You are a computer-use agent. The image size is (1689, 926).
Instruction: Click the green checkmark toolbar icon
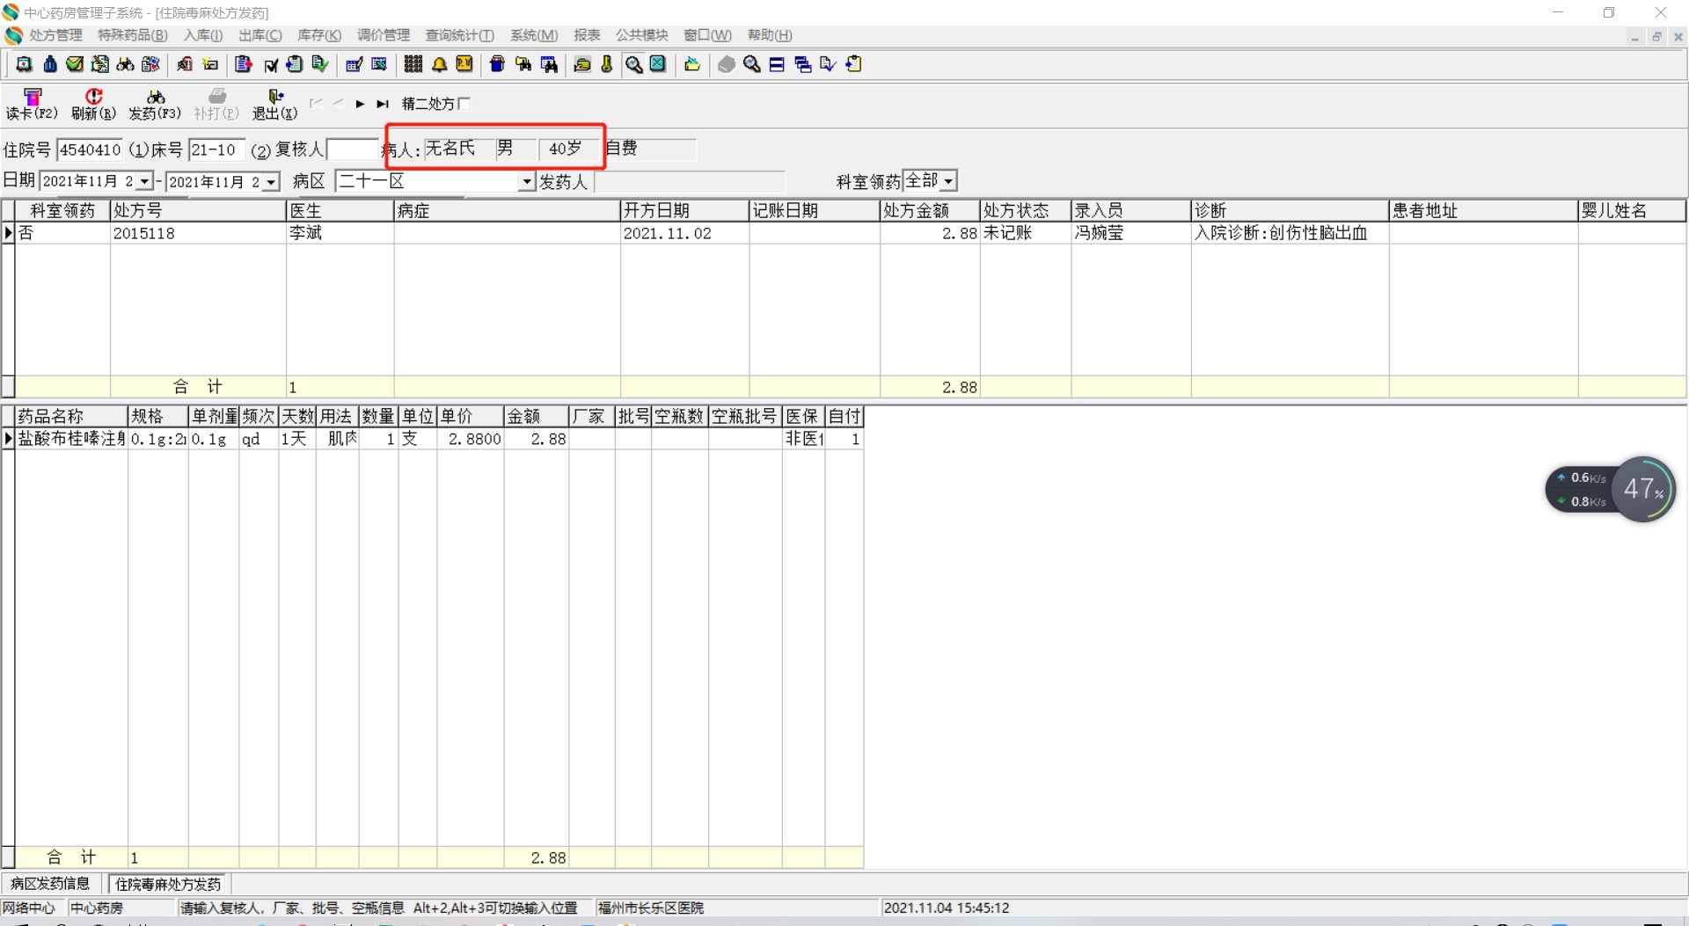point(75,64)
